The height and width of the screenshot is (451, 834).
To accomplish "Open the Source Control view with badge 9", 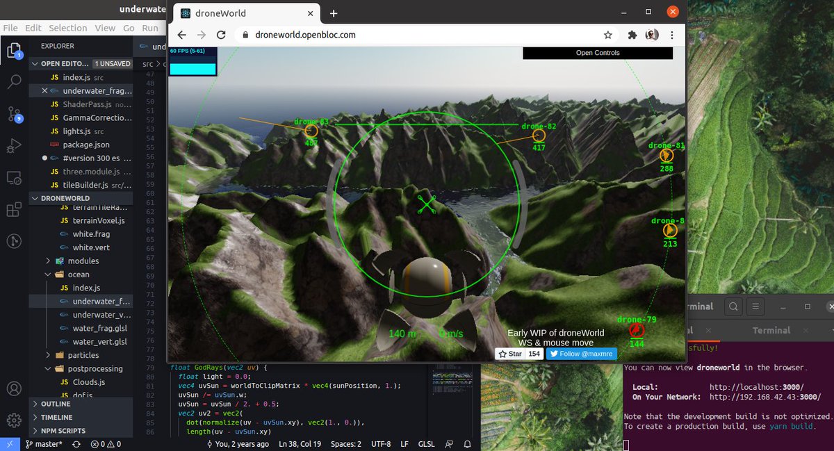I will (x=14, y=114).
